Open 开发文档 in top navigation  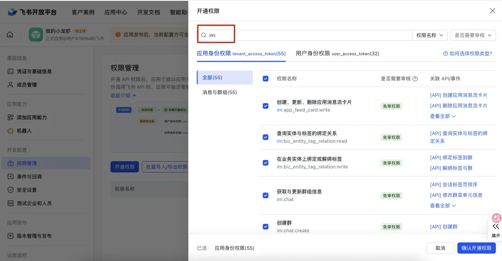pyautogui.click(x=149, y=12)
